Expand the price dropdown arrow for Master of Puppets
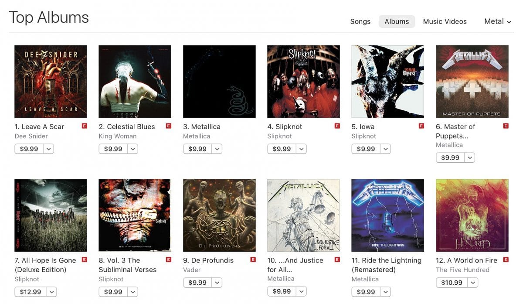Viewport: 523px width, 304px height. (470, 157)
